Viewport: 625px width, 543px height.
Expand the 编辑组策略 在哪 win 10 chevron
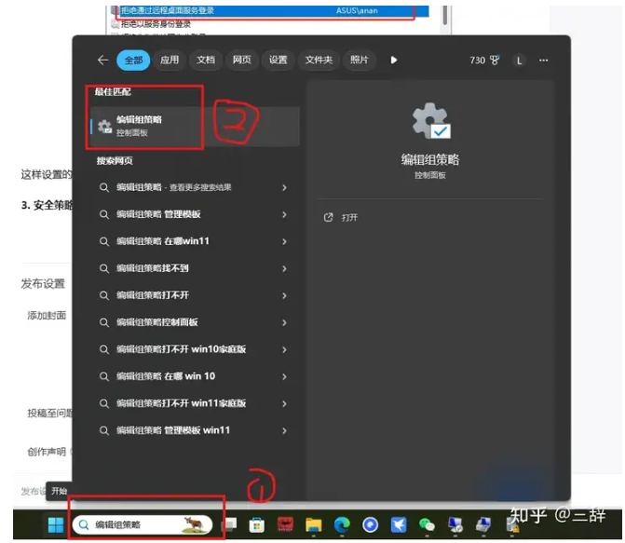[284, 376]
